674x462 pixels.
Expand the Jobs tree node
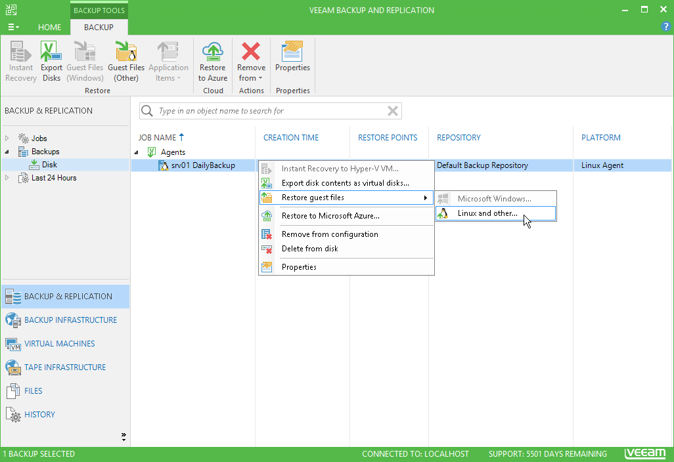(x=7, y=138)
